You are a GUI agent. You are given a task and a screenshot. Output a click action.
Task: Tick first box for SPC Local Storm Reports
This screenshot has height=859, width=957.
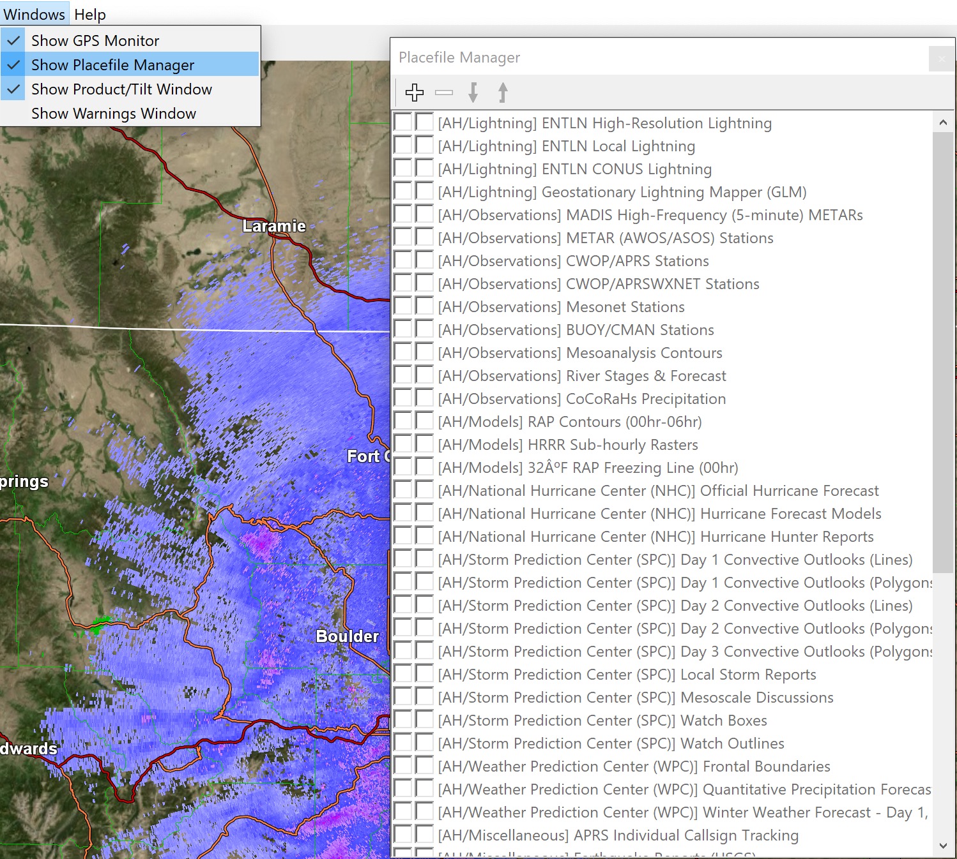402,674
